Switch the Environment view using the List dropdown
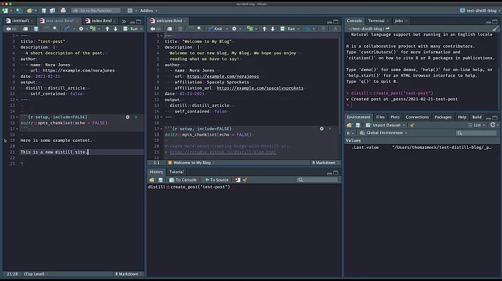 click(x=477, y=125)
